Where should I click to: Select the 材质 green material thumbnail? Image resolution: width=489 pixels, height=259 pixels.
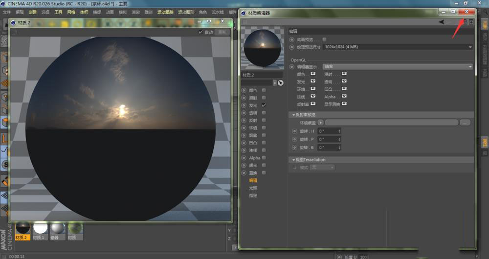pos(75,231)
